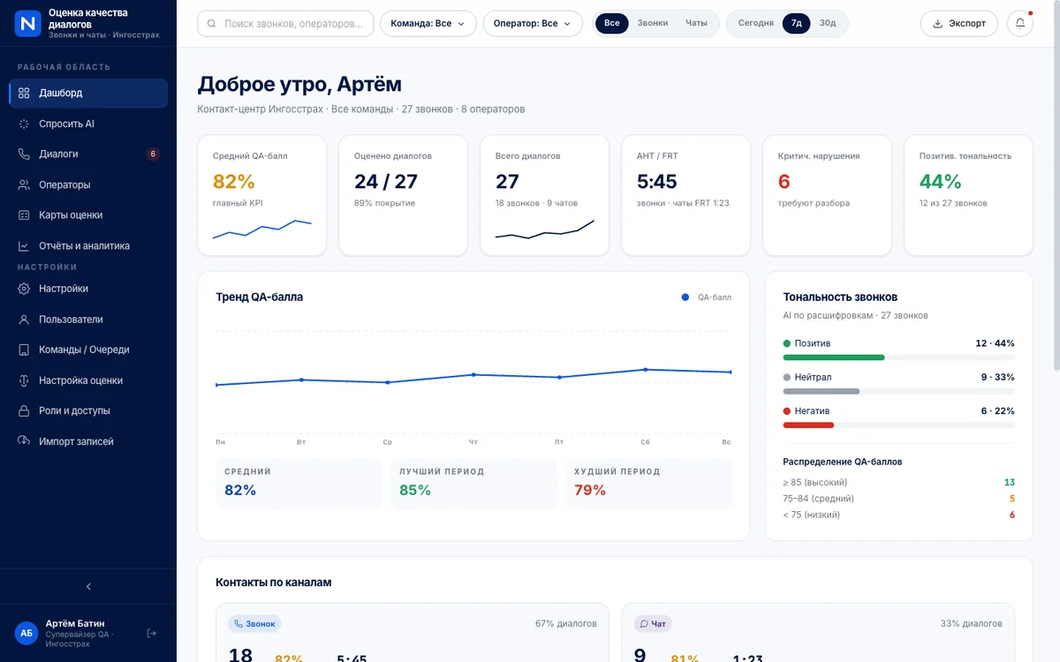Focus the Поиск звонков search field

(285, 24)
